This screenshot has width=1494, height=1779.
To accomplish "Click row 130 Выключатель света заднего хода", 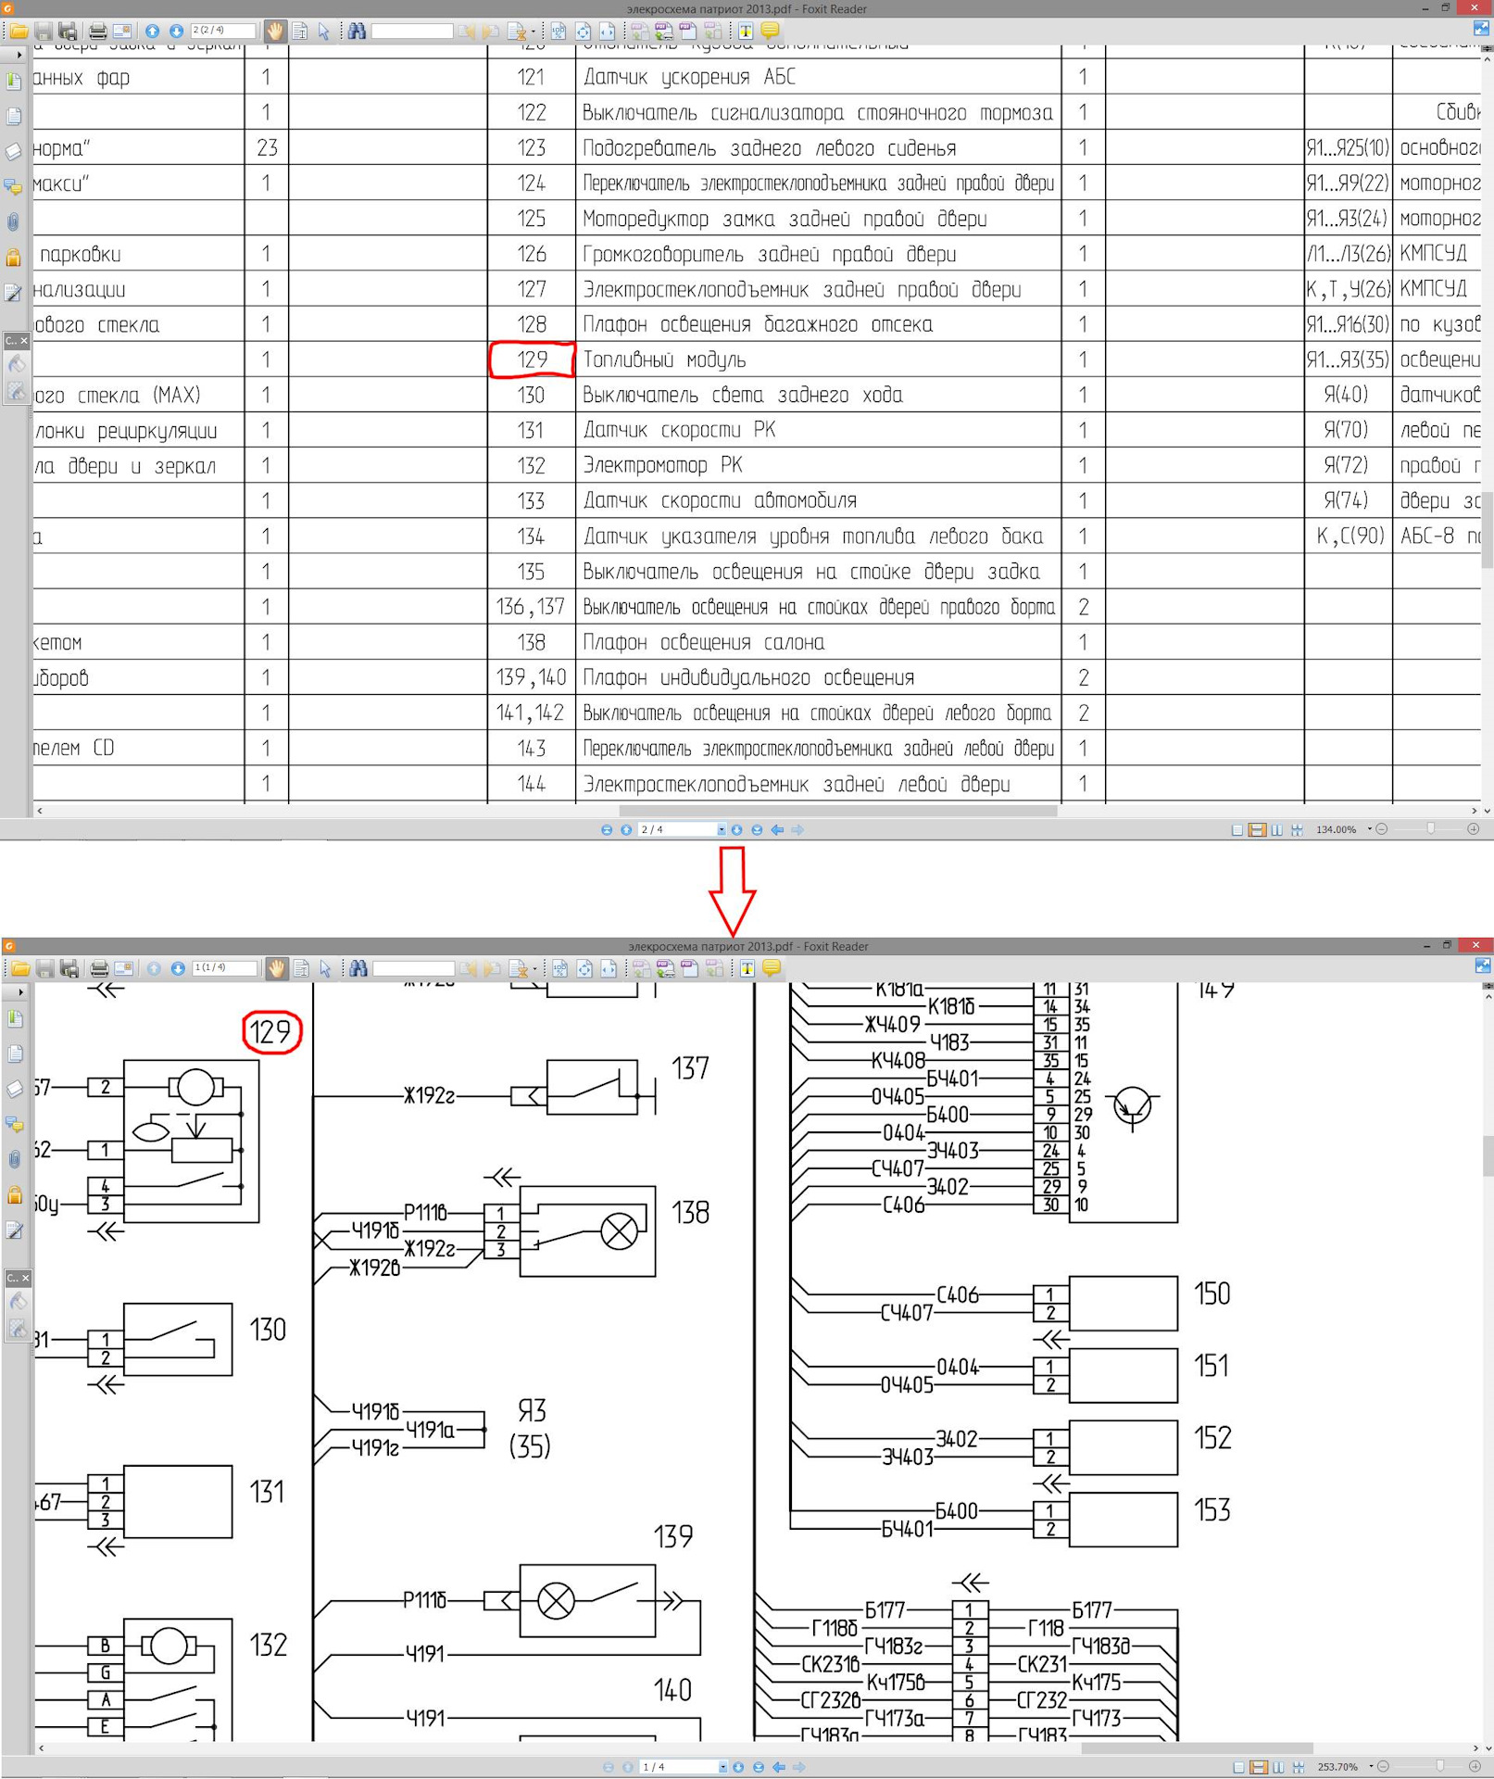I will pos(742,395).
